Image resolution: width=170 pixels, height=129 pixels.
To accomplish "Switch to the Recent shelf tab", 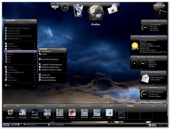I will [63, 106].
